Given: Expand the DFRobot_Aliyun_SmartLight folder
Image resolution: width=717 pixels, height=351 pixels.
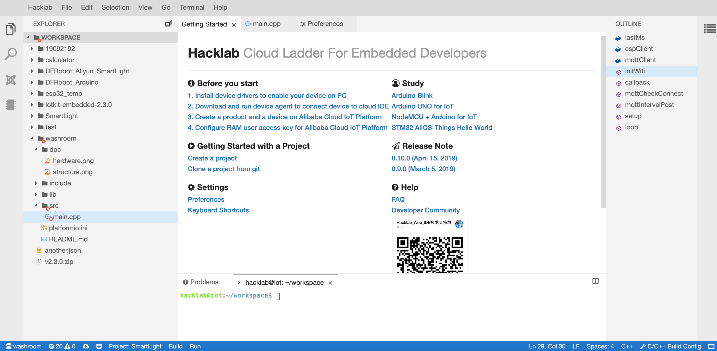Looking at the screenshot, I should (32, 71).
